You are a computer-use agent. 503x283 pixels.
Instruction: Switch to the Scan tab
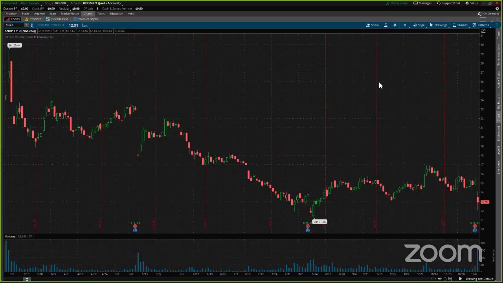pyautogui.click(x=53, y=13)
